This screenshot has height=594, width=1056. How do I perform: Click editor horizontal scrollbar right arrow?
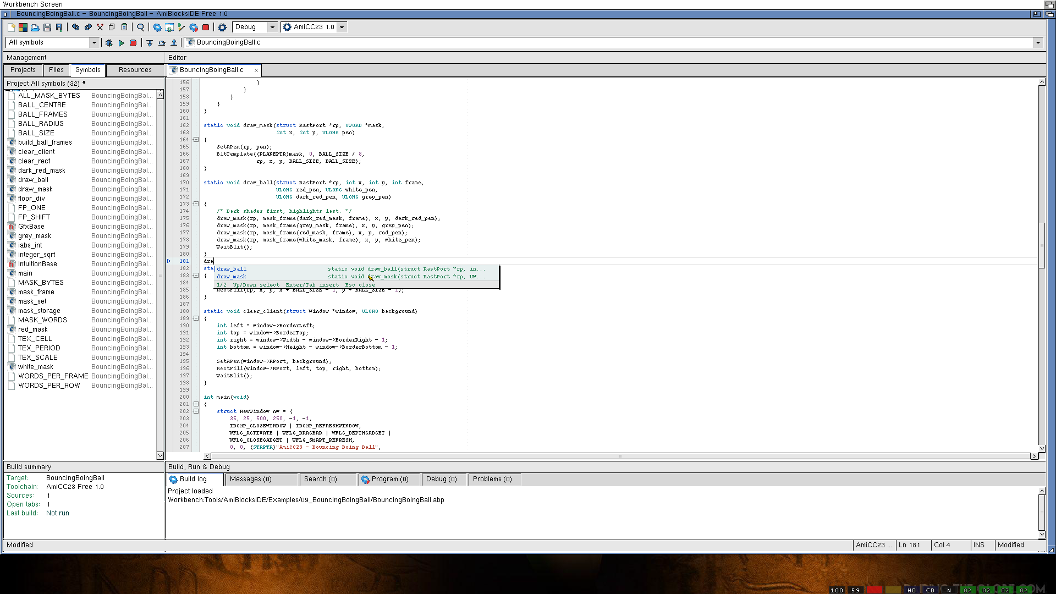1034,456
